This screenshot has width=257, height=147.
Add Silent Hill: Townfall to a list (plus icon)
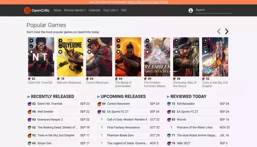click(31, 41)
